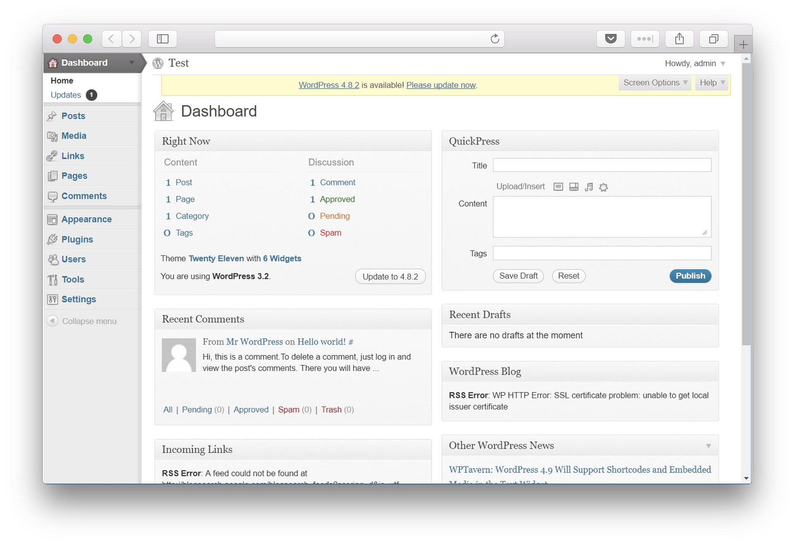Click the Update to 4.8.2 button
The width and height of the screenshot is (795, 545).
pos(390,277)
